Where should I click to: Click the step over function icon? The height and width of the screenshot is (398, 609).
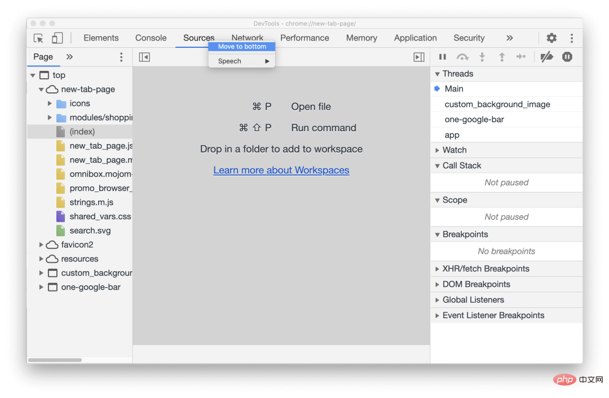pos(462,57)
